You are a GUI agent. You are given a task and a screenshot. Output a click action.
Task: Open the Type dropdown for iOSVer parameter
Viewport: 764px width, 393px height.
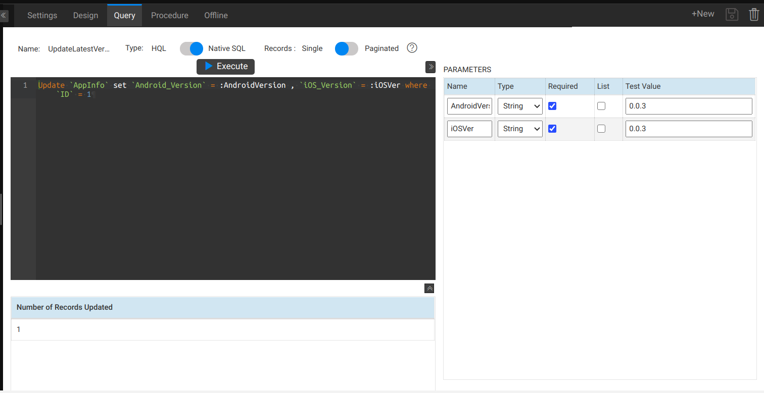520,129
